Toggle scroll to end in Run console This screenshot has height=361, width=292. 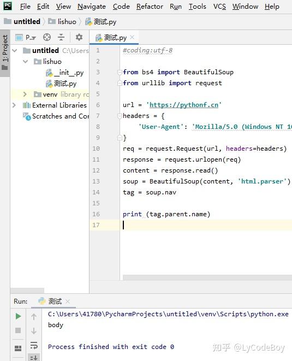34,358
